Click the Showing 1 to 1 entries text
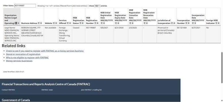 point(62,6)
